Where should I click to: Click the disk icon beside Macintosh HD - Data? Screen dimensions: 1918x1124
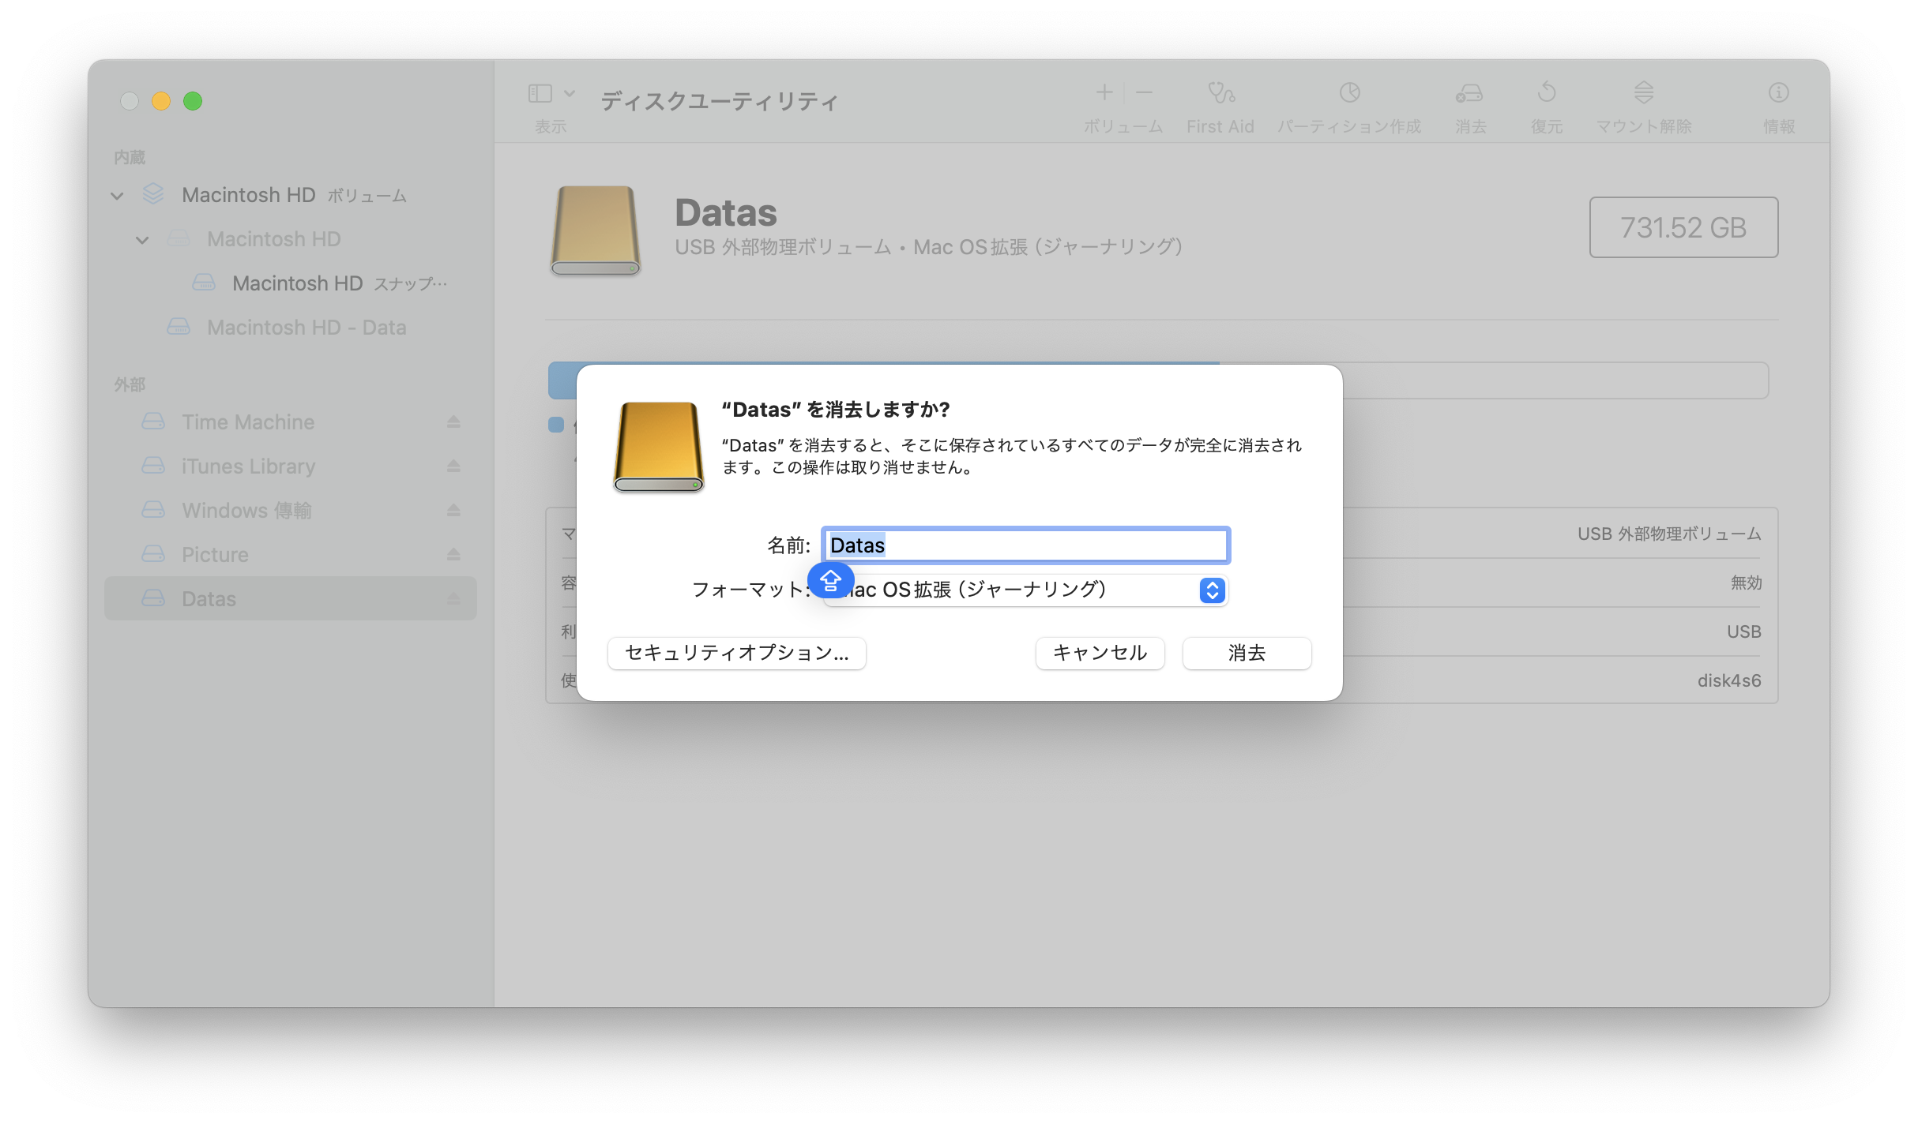click(x=179, y=327)
